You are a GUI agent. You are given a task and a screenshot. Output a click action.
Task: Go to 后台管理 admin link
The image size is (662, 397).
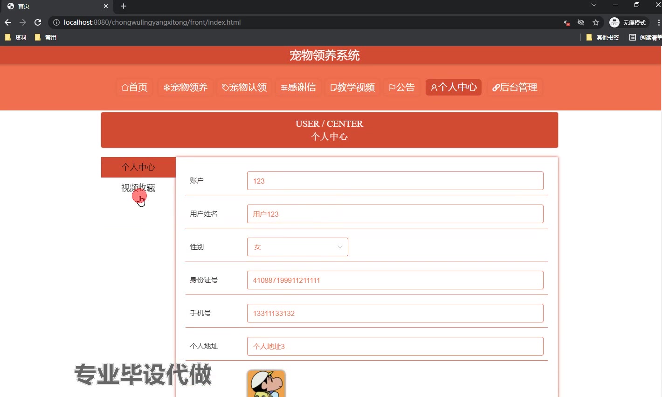click(x=515, y=87)
